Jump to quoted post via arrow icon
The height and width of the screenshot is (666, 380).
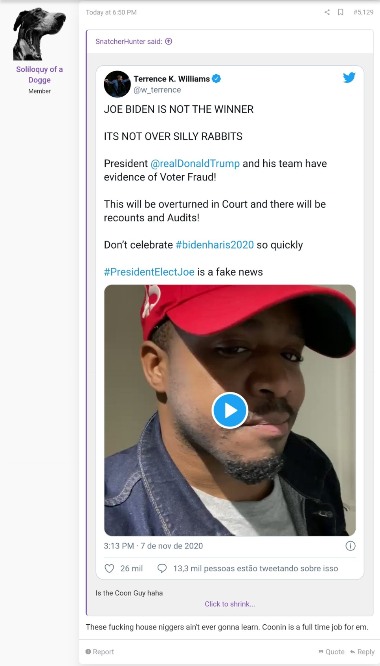pyautogui.click(x=169, y=42)
